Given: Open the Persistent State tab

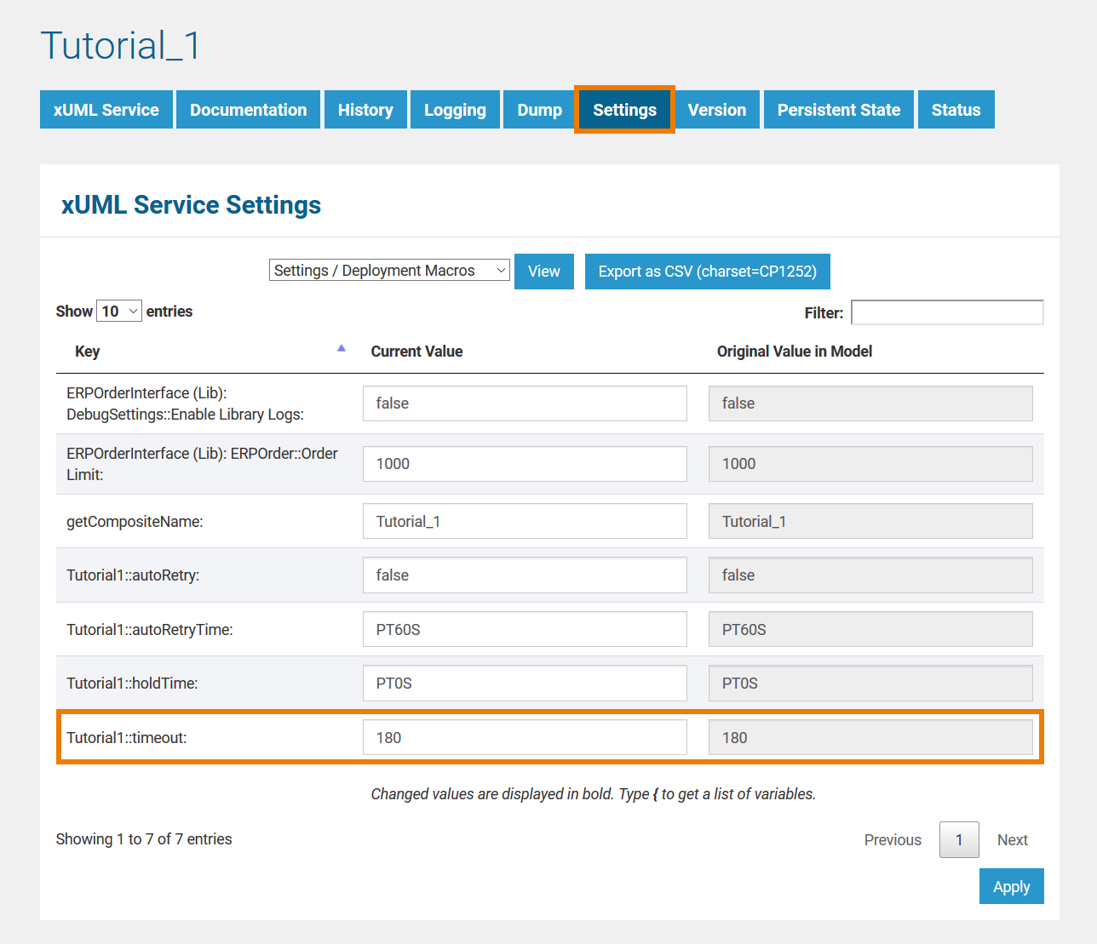Looking at the screenshot, I should point(838,110).
